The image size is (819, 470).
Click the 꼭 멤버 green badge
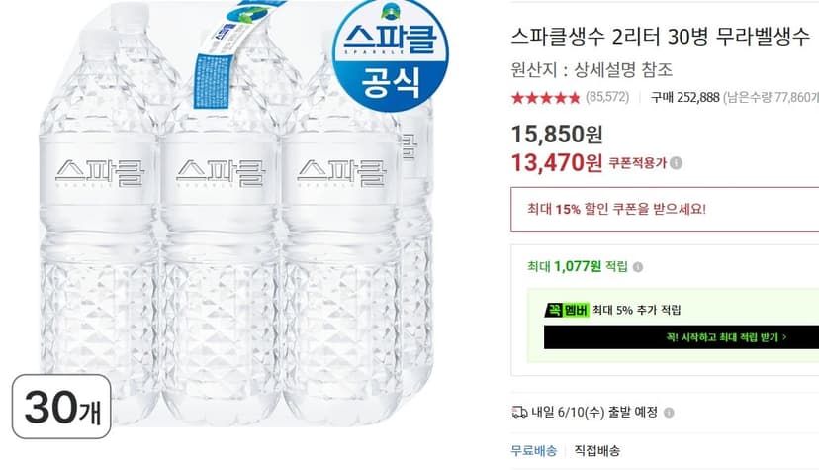click(x=567, y=310)
